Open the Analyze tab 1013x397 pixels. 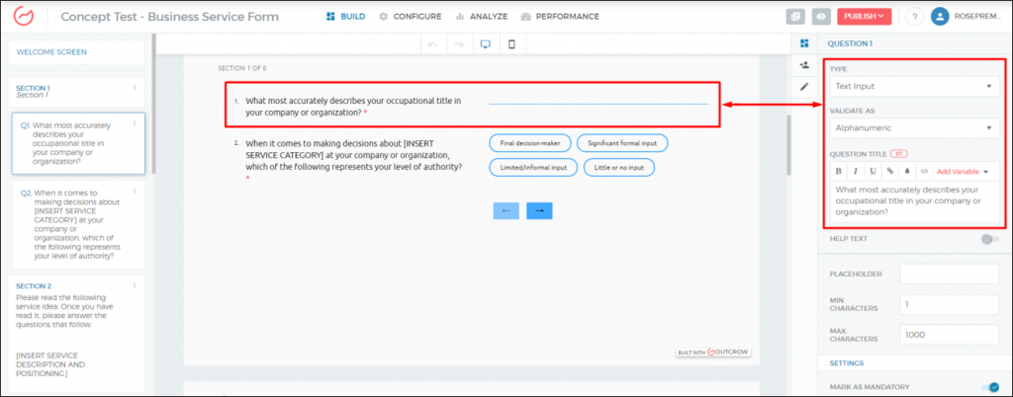[x=482, y=17]
